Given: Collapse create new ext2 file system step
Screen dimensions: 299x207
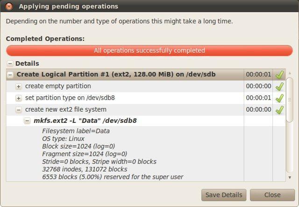Looking at the screenshot, I should coord(19,110).
